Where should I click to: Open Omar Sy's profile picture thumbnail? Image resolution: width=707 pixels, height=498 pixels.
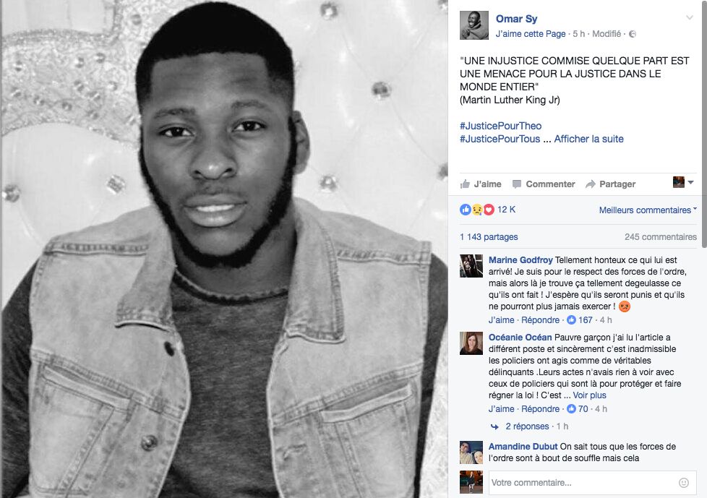tap(474, 25)
